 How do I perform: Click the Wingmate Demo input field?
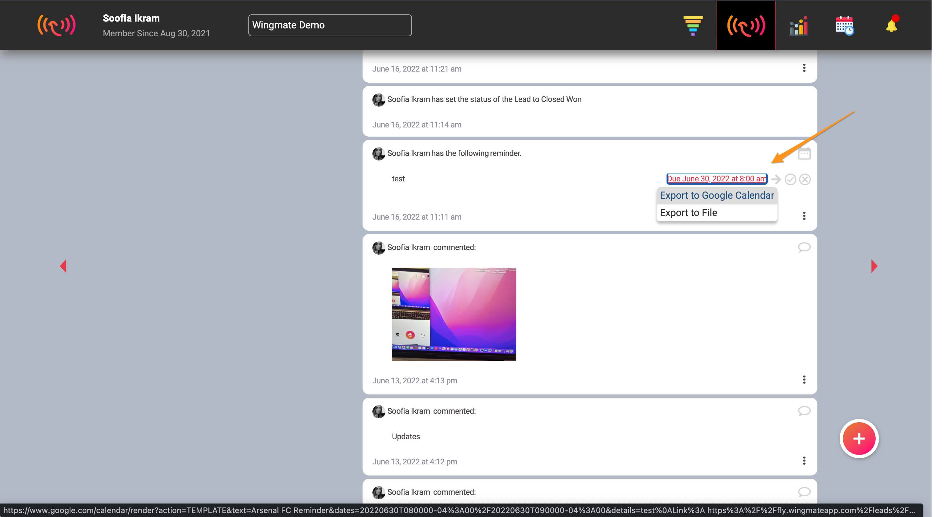tap(330, 25)
